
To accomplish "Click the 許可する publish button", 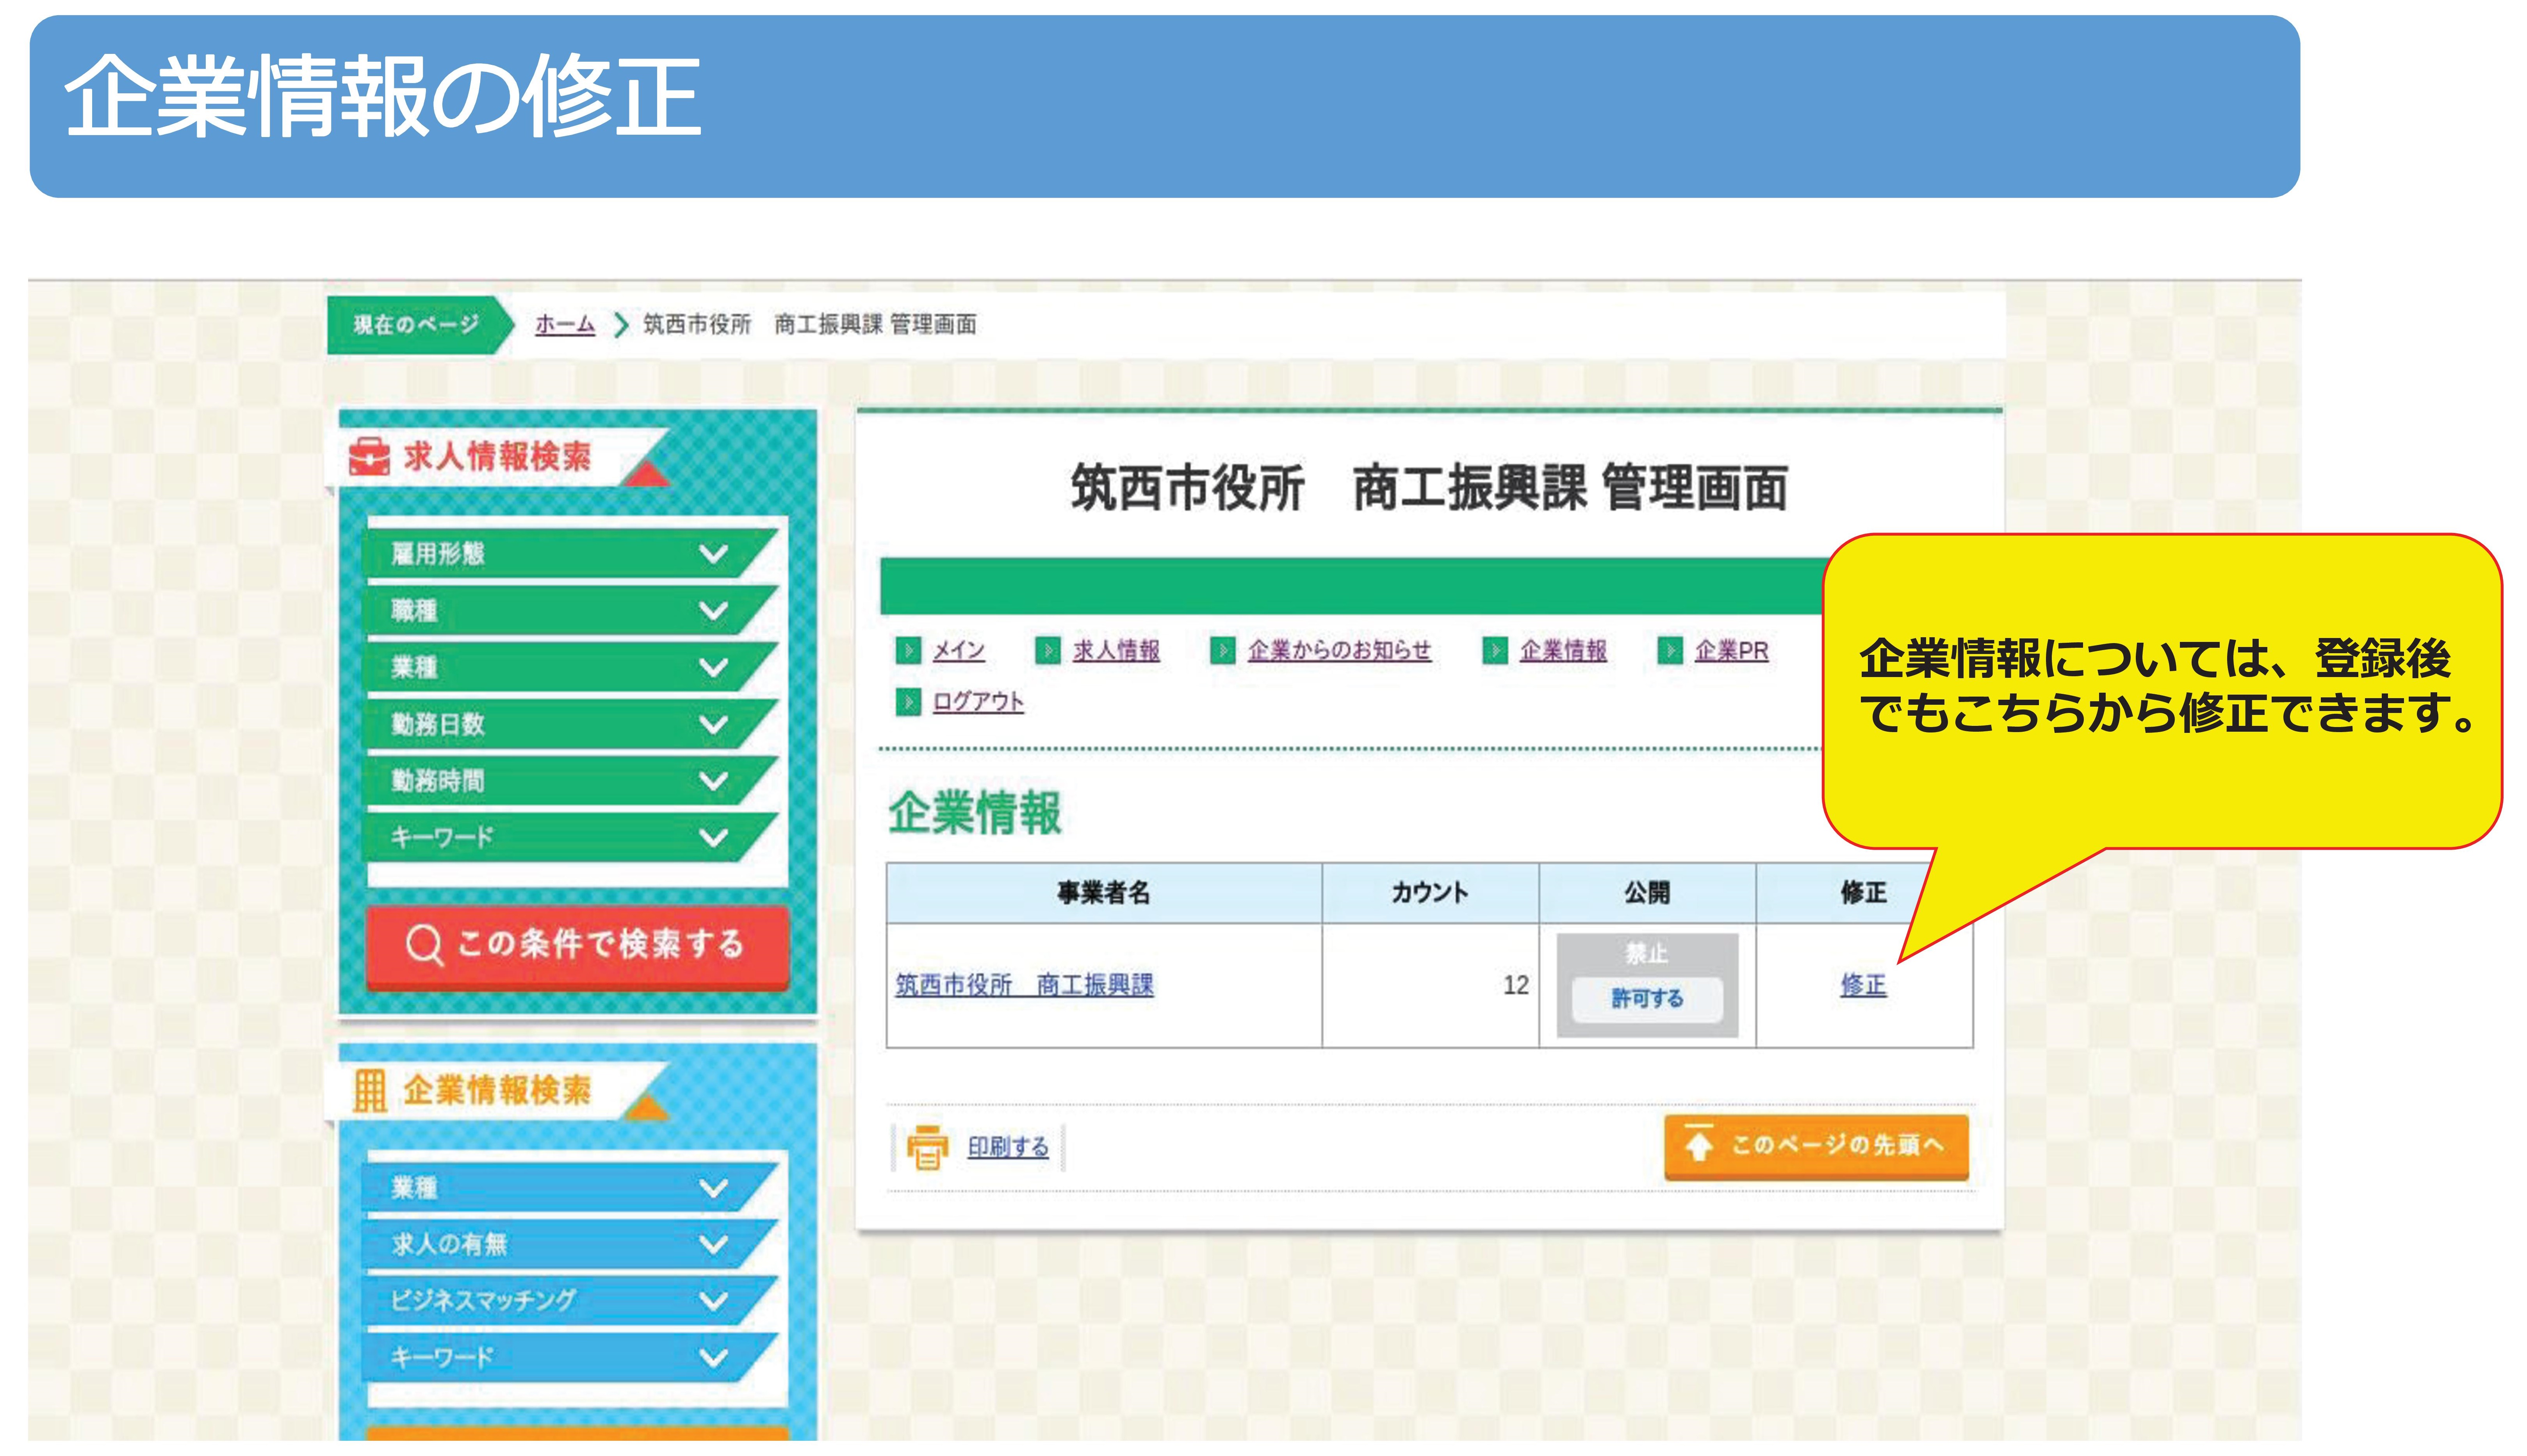I will 1647,999.
